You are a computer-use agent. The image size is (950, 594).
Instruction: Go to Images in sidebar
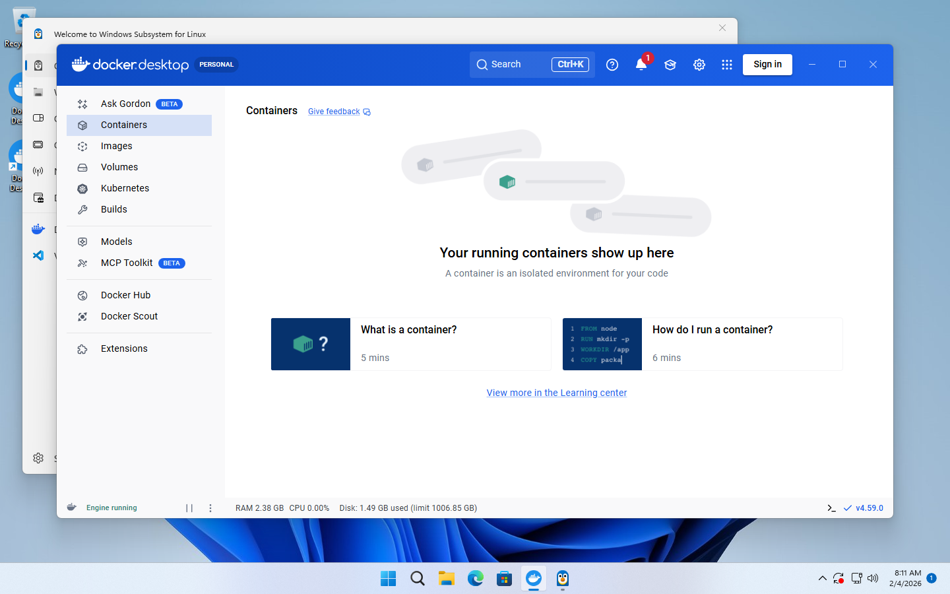117,147
